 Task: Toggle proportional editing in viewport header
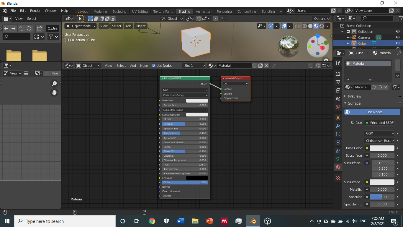point(216,19)
